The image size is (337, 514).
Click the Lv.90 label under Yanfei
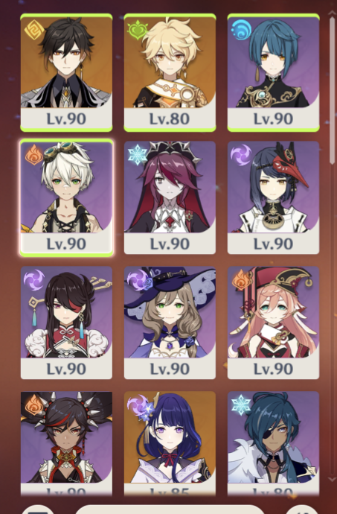[x=273, y=369]
